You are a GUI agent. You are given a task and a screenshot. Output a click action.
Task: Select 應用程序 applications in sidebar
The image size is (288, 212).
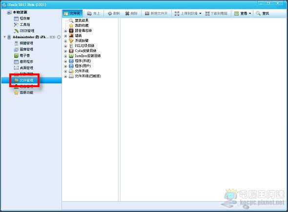(x=24, y=62)
